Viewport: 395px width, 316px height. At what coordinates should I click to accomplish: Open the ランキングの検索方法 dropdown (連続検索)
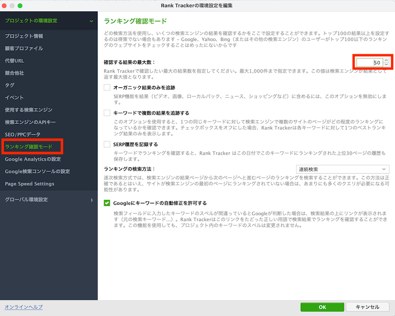click(343, 169)
